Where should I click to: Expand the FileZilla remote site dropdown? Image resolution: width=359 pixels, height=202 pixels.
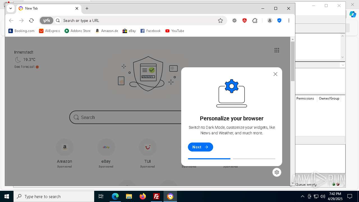tap(343, 65)
